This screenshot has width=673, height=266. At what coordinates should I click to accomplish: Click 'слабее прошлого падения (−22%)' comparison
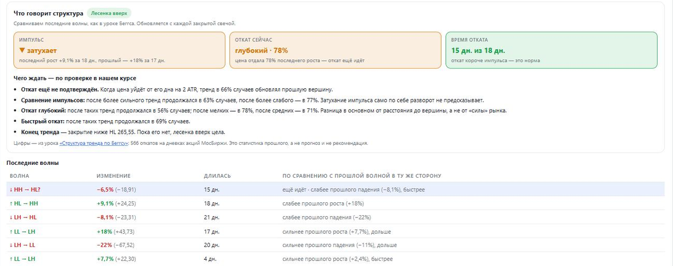(326, 217)
